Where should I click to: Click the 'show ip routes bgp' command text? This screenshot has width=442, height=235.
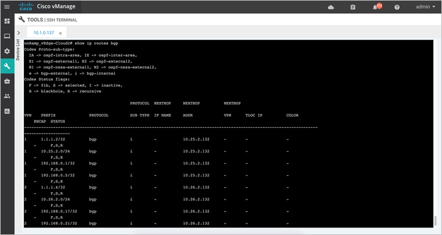(x=96, y=43)
